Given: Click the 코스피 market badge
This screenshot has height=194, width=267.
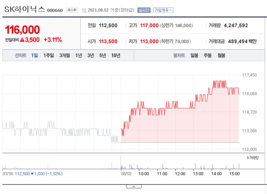Looking at the screenshot, I should (72, 10).
